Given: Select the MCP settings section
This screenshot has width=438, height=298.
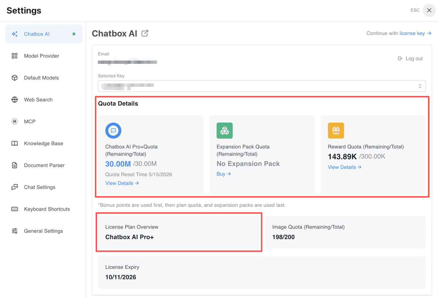Looking at the screenshot, I should 44,121.
